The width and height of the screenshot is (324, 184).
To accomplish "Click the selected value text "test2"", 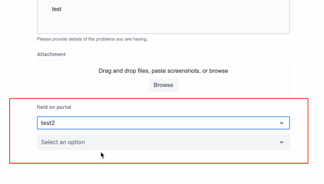I will (48, 123).
